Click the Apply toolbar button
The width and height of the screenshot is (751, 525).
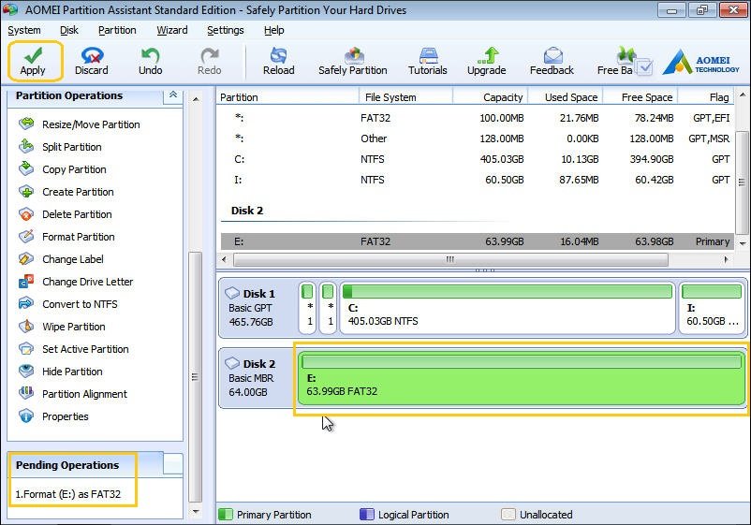pyautogui.click(x=33, y=61)
